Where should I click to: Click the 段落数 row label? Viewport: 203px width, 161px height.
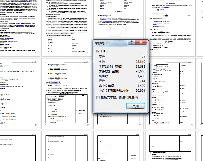(103, 76)
